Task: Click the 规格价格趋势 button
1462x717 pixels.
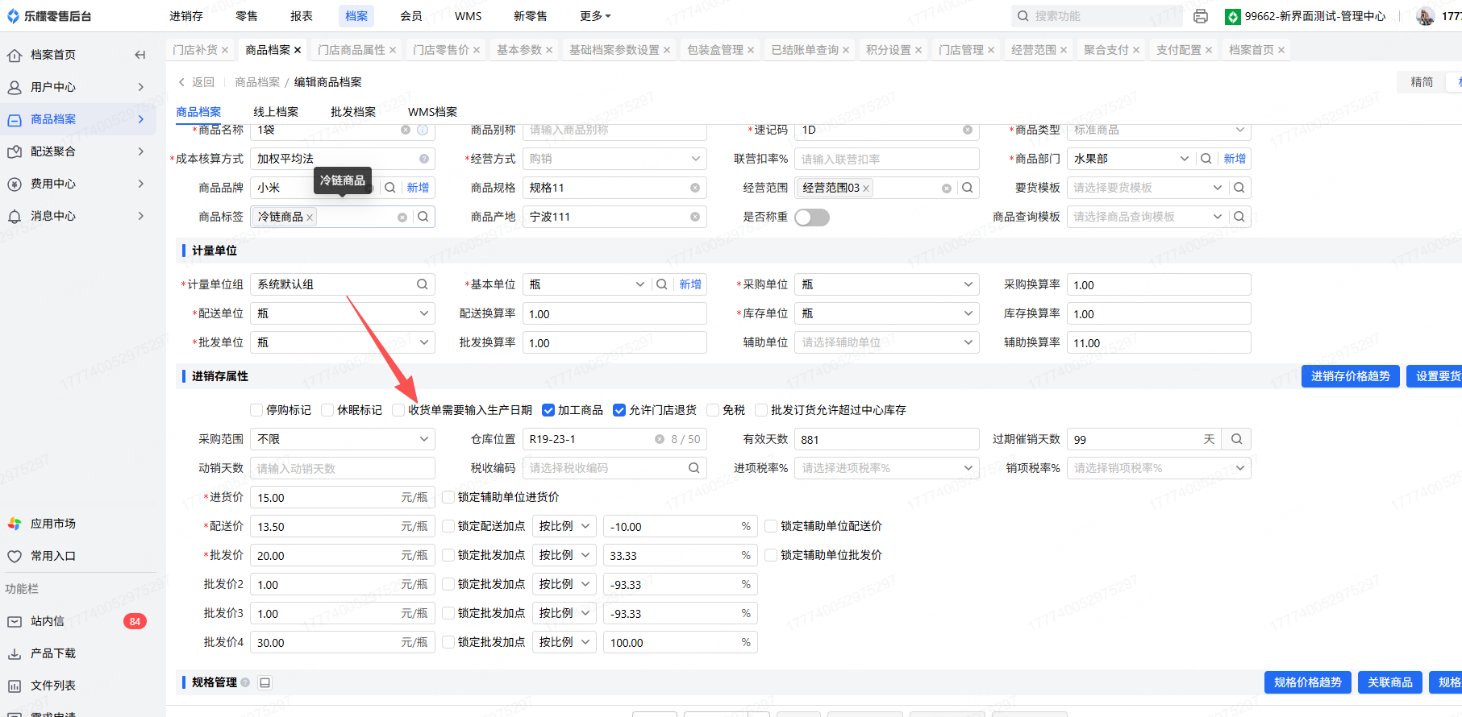Action: tap(1308, 682)
